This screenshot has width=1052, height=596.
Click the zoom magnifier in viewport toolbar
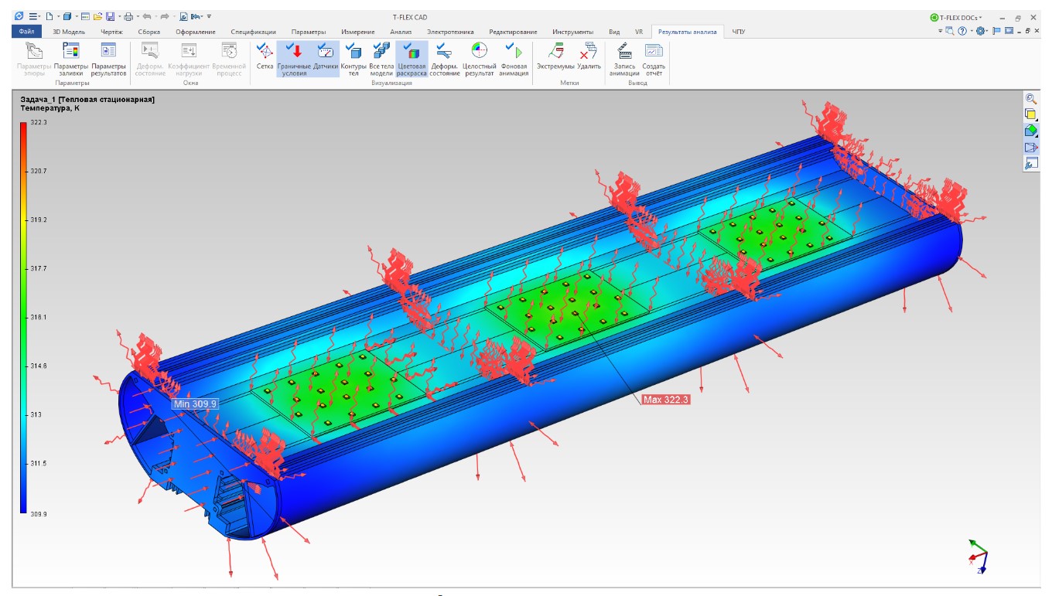[x=1030, y=98]
